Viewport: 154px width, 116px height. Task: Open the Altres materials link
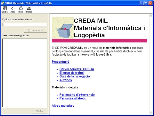pyautogui.click(x=63, y=106)
